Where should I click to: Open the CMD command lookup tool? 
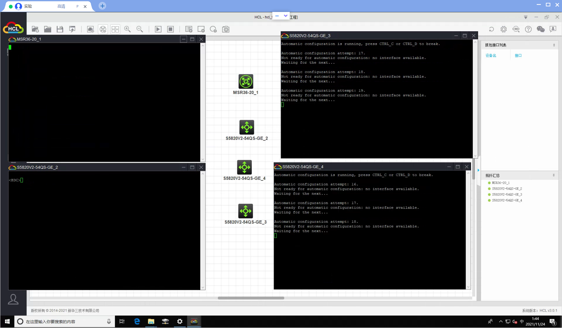(x=516, y=29)
